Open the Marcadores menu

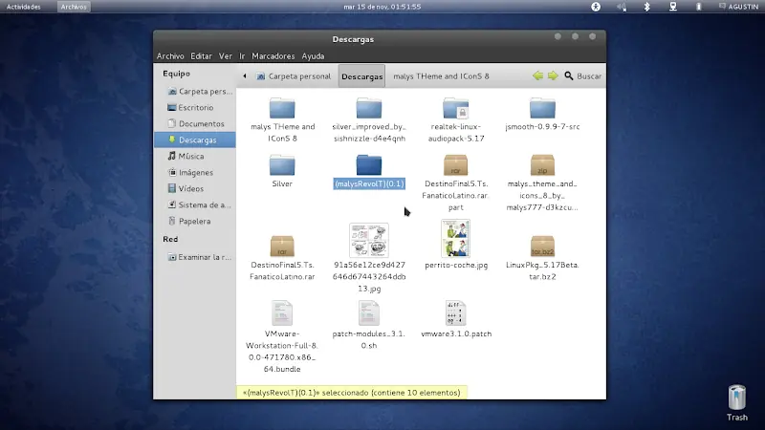point(273,56)
